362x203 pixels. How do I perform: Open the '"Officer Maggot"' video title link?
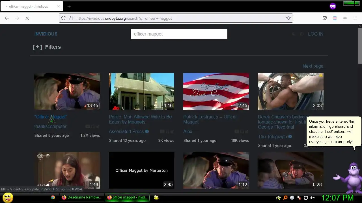(x=51, y=117)
